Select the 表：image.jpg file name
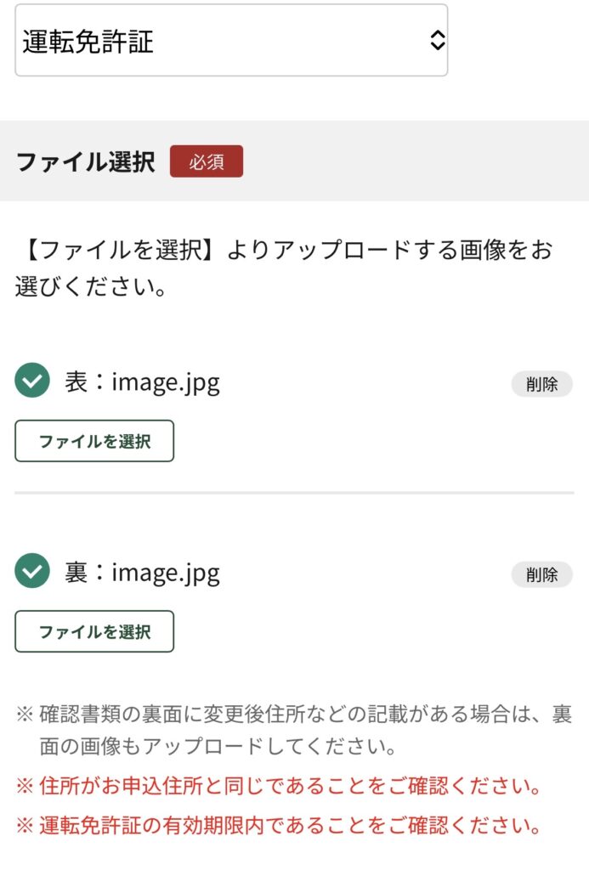This screenshot has width=589, height=870. [x=143, y=382]
